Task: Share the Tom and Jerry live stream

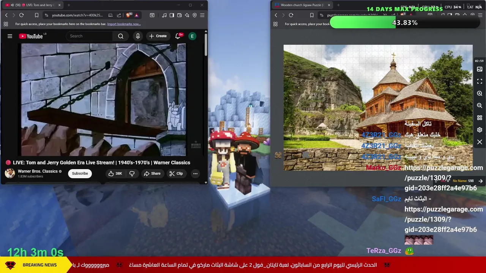Action: tap(152, 173)
